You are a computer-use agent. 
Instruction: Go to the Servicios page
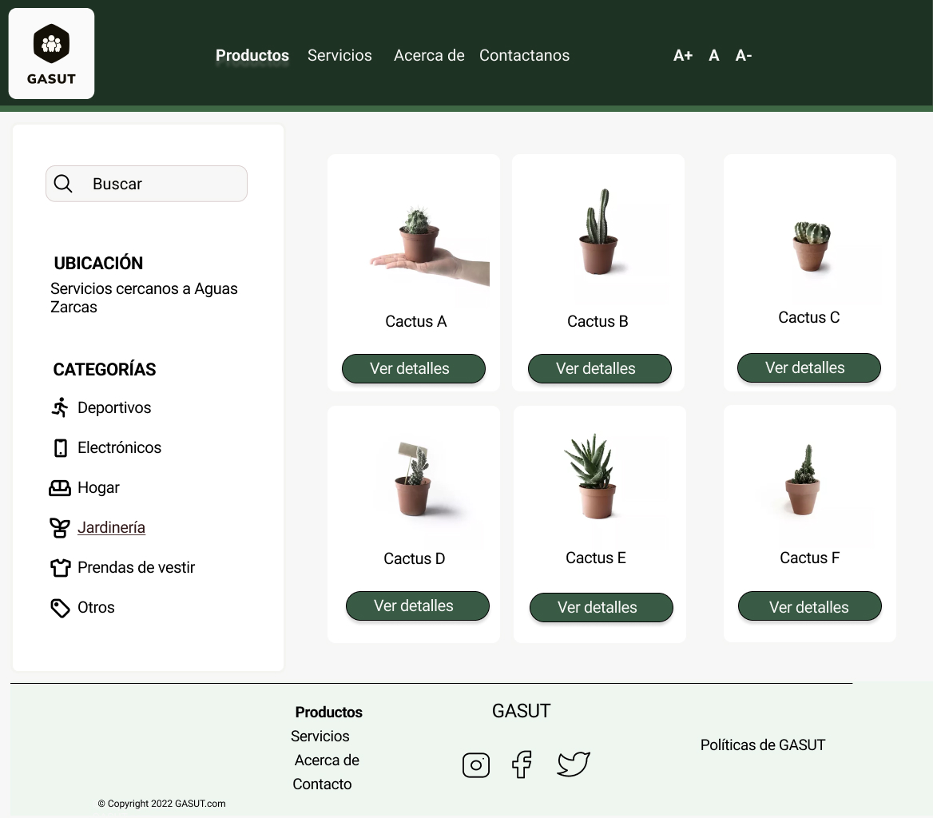[x=339, y=55]
